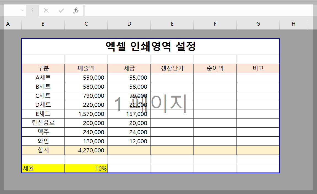317x194 pixels.
Task: Select the 탄산음료 row label cell
Action: click(x=43, y=123)
